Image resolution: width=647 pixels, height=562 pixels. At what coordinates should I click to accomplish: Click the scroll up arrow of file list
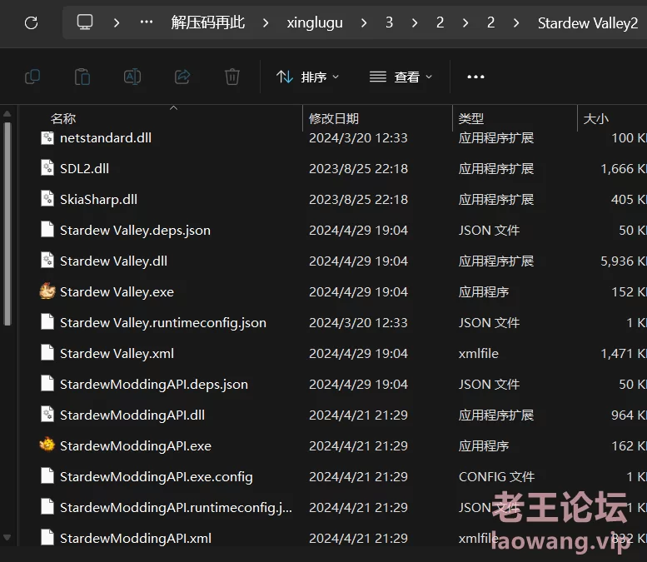7,113
